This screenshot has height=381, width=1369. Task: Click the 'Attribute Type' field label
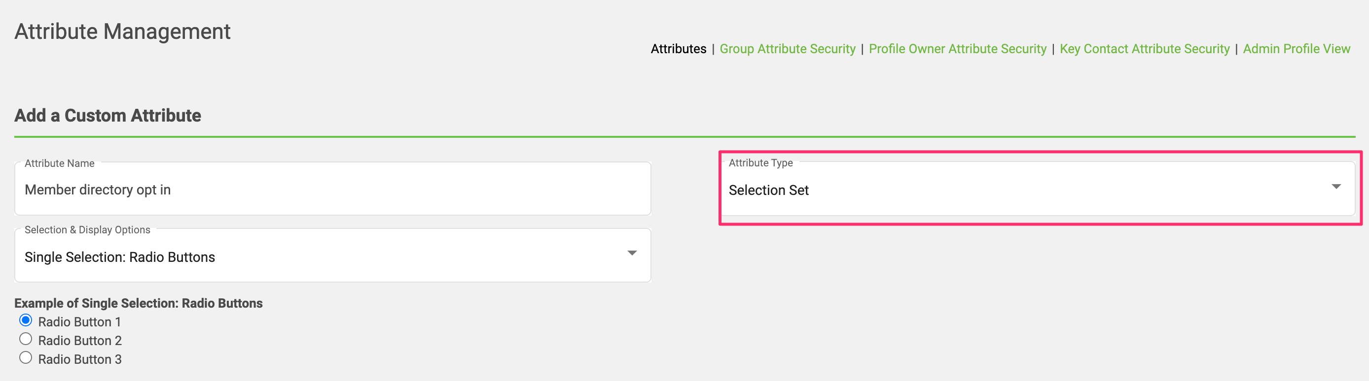(760, 163)
